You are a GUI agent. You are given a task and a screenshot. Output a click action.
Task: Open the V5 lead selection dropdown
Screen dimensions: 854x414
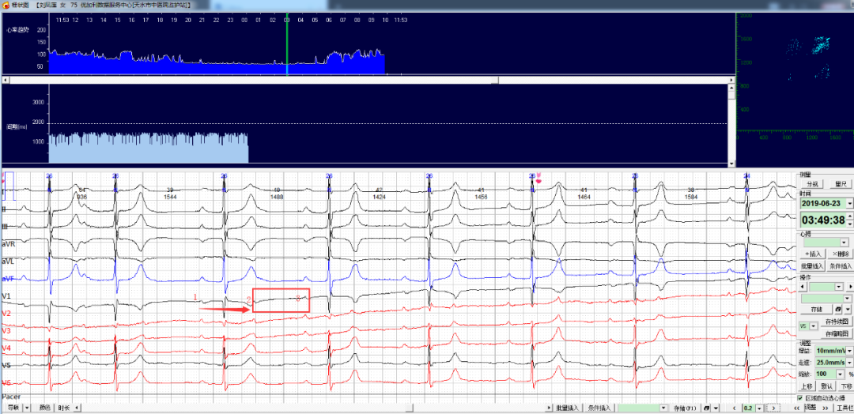click(813, 326)
